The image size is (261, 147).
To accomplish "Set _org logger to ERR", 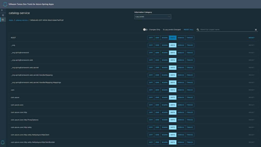I will [157, 45].
